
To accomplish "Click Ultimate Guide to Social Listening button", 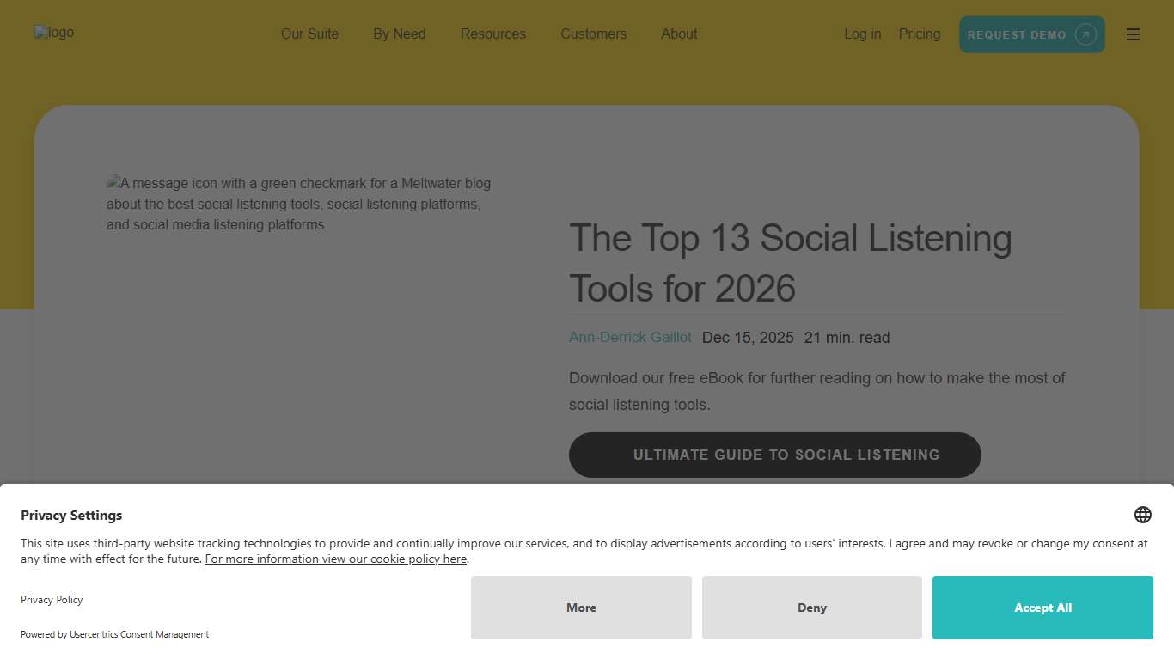I will coord(774,455).
